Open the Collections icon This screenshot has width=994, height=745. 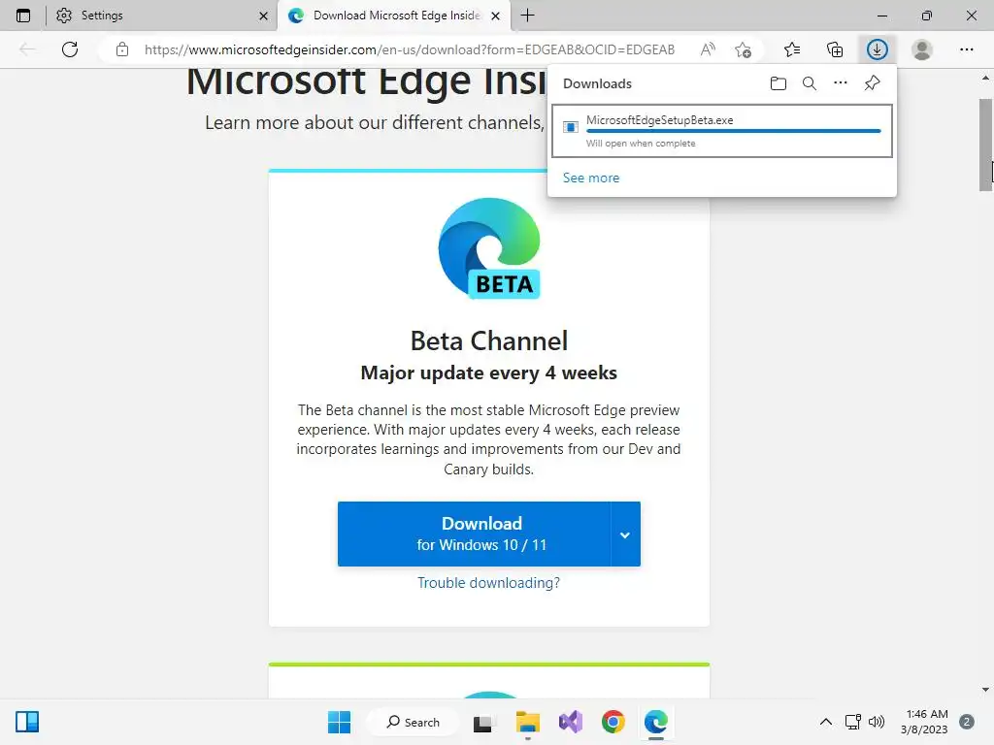pos(835,49)
